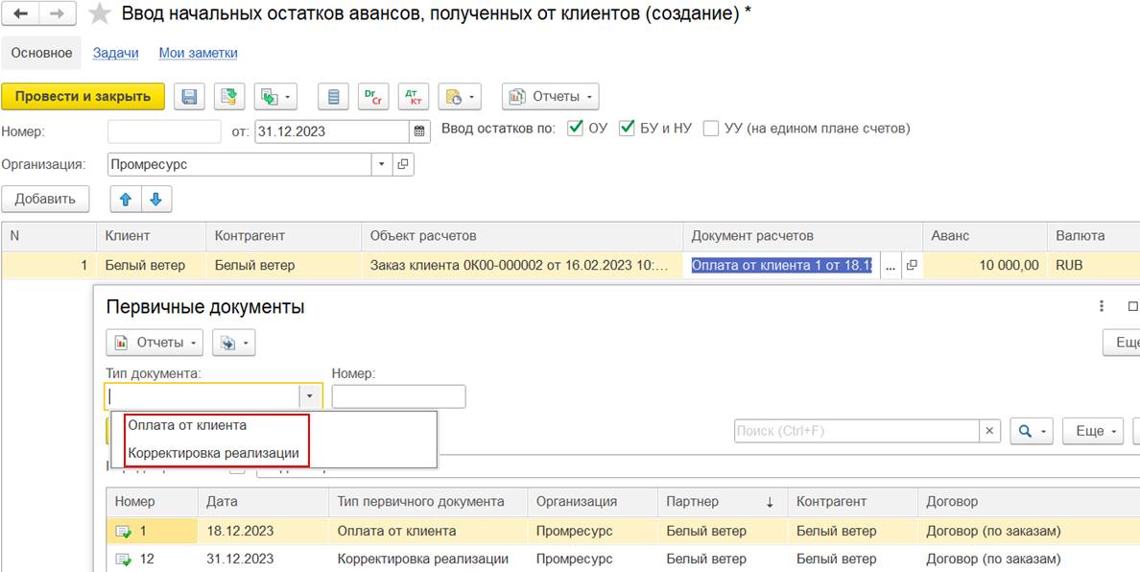This screenshot has height=572, width=1140.
Task: Expand the Организация dropdown list
Action: point(382,164)
